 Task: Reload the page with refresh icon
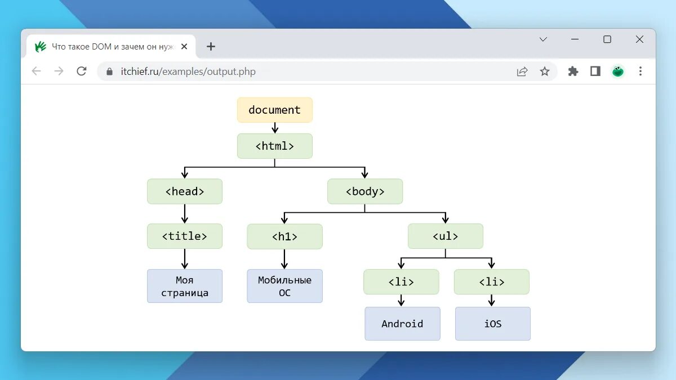(x=82, y=71)
